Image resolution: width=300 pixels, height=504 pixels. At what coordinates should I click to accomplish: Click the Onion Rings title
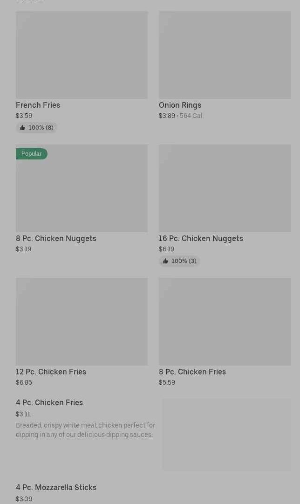(x=180, y=105)
